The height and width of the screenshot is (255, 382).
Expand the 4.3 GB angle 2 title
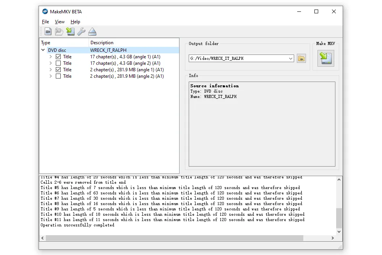coord(51,63)
